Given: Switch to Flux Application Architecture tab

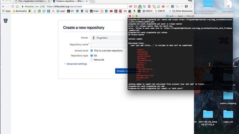Looking at the screenshot, I should coord(32,1).
